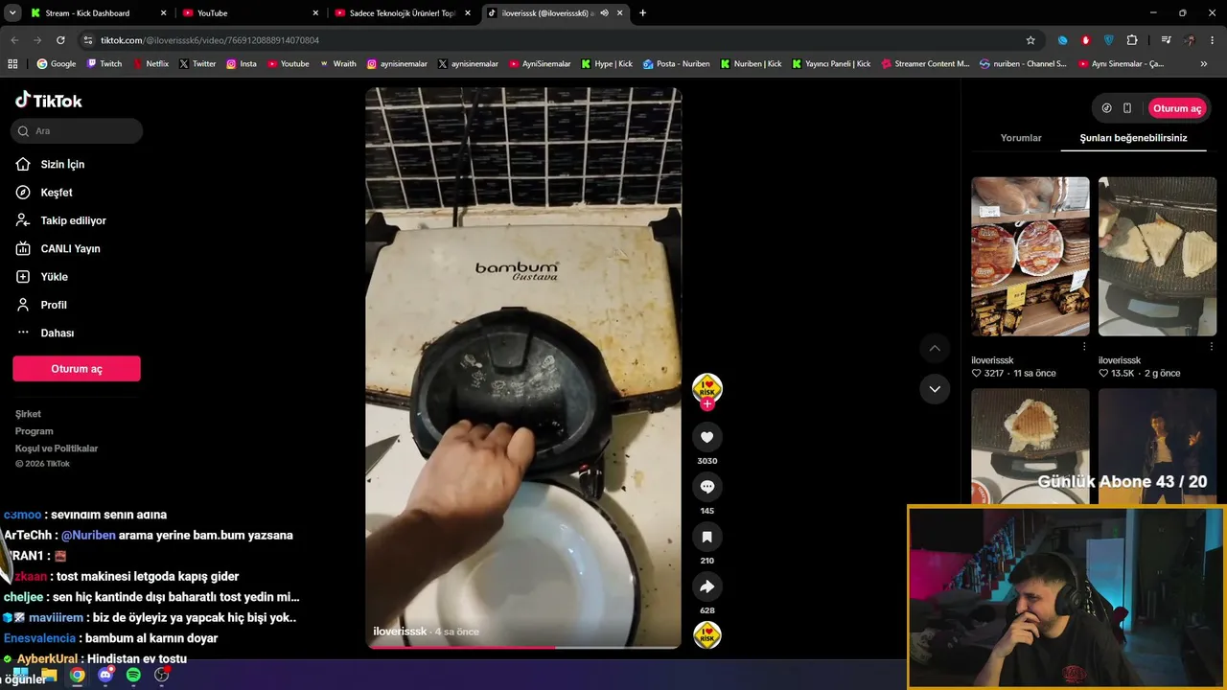Image resolution: width=1227 pixels, height=690 pixels.
Task: Go to the previous video with up chevron
Action: [x=935, y=348]
